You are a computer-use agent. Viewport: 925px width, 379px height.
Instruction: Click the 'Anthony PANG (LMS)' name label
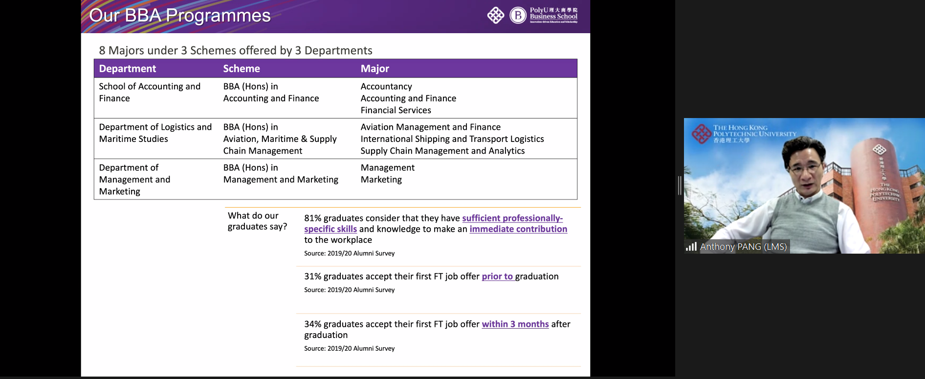(743, 246)
